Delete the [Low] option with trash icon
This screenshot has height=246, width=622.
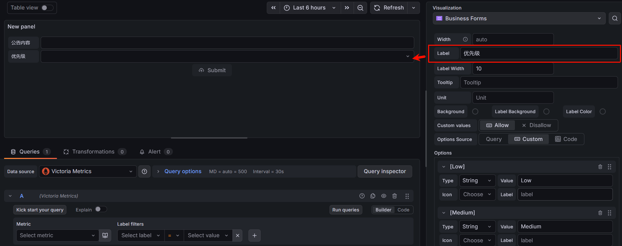pyautogui.click(x=600, y=167)
